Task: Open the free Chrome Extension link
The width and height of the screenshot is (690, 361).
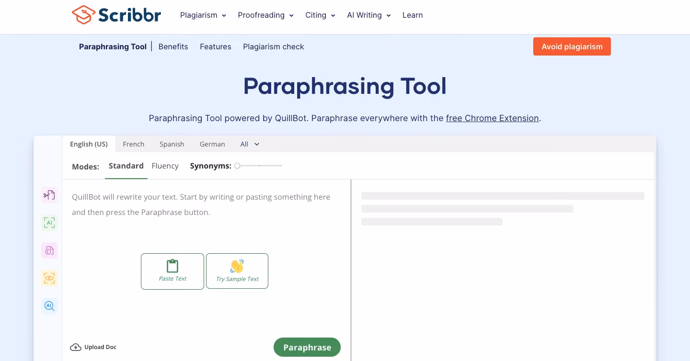Action: click(x=493, y=118)
